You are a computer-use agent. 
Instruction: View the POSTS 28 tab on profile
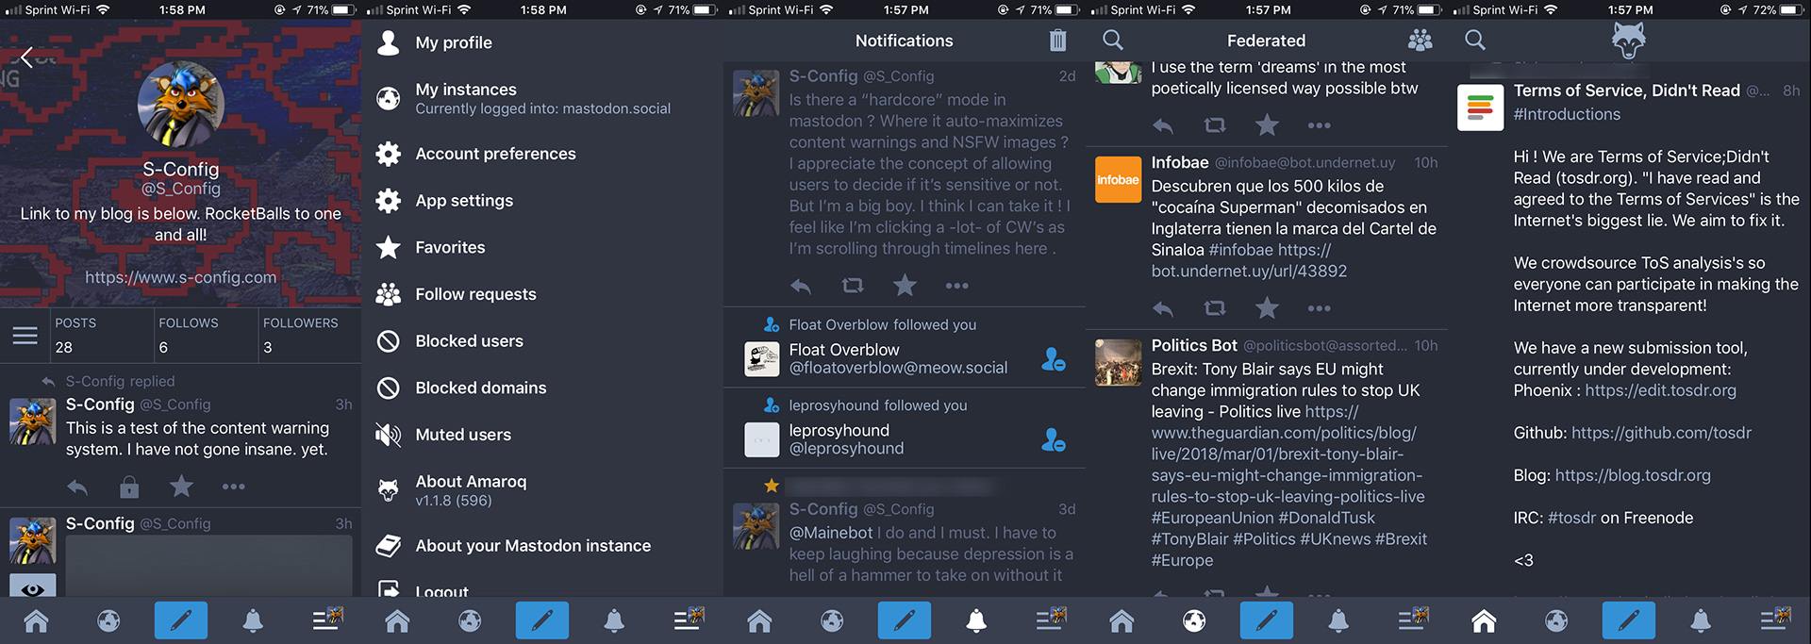[102, 335]
